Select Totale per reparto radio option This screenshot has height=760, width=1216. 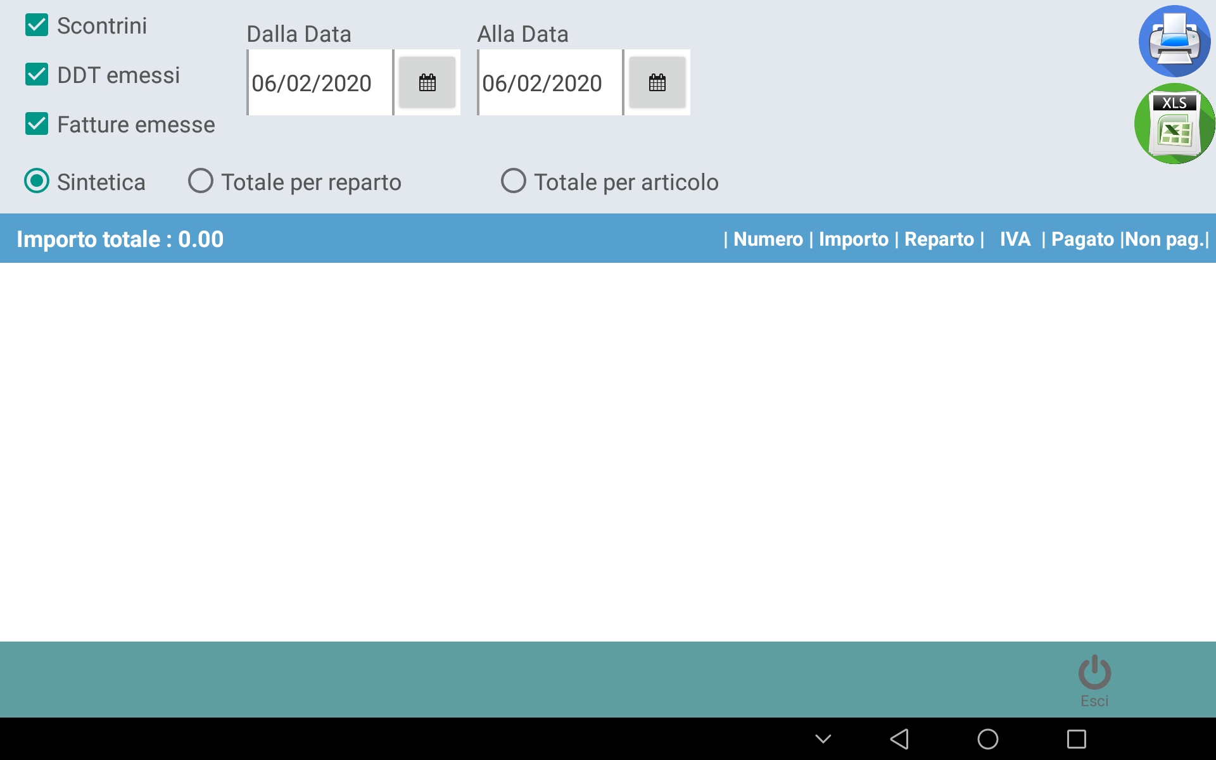click(x=201, y=181)
